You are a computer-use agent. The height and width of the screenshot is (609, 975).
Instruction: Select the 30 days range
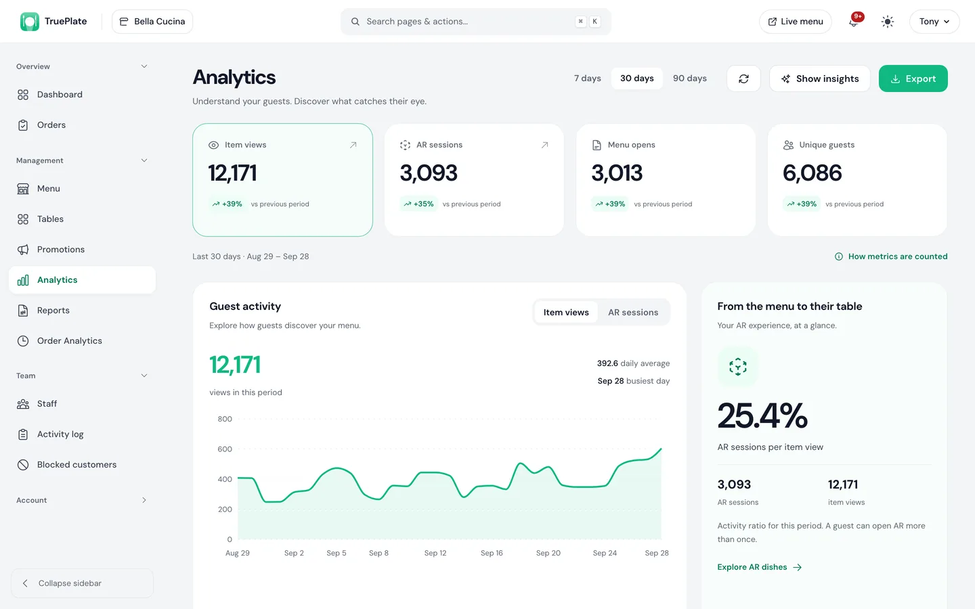point(637,78)
